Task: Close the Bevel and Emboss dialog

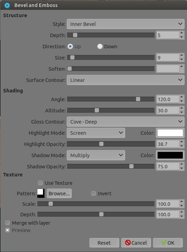Action: tap(7, 5)
